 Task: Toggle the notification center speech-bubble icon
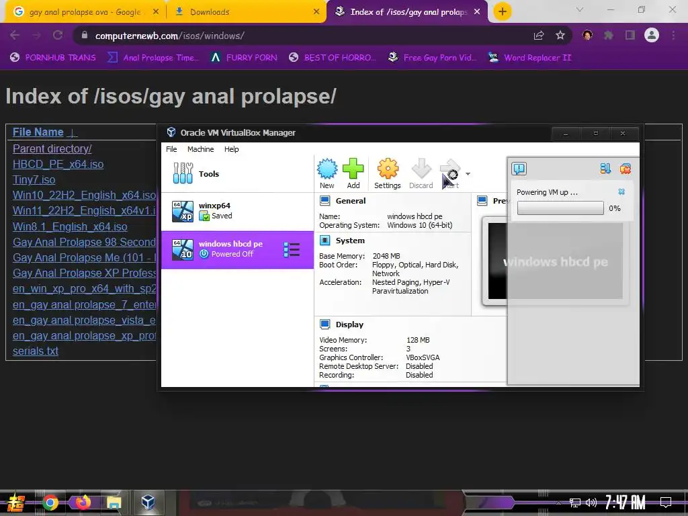click(x=519, y=169)
